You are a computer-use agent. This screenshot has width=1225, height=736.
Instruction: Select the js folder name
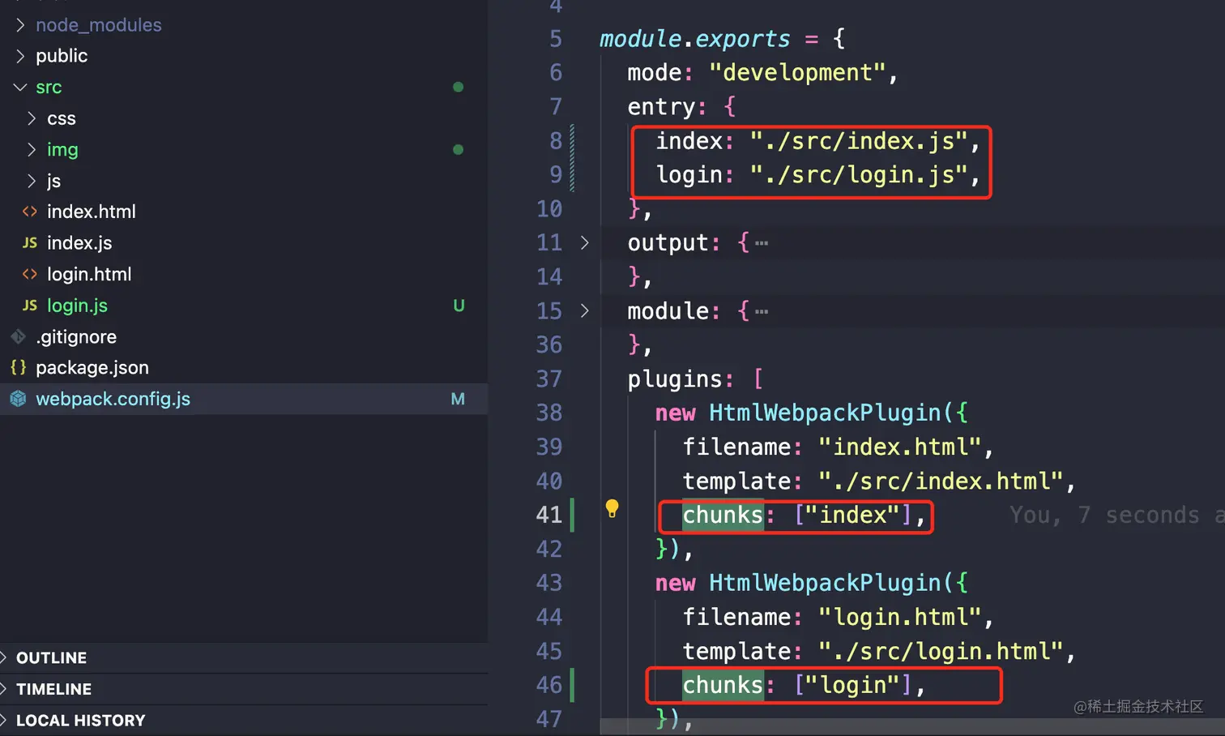[53, 181]
